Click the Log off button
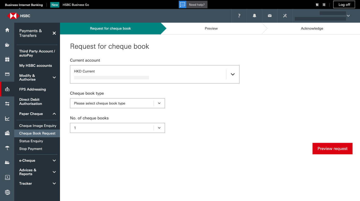360x201 pixels. pyautogui.click(x=344, y=5)
